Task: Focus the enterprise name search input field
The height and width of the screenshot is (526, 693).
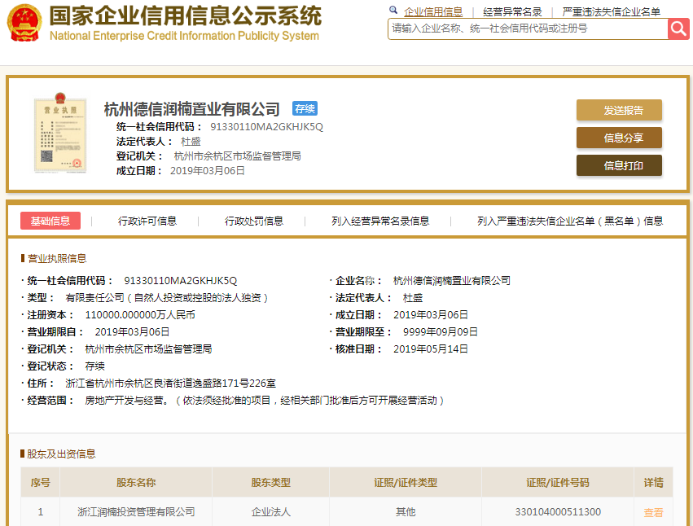Action: (528, 28)
